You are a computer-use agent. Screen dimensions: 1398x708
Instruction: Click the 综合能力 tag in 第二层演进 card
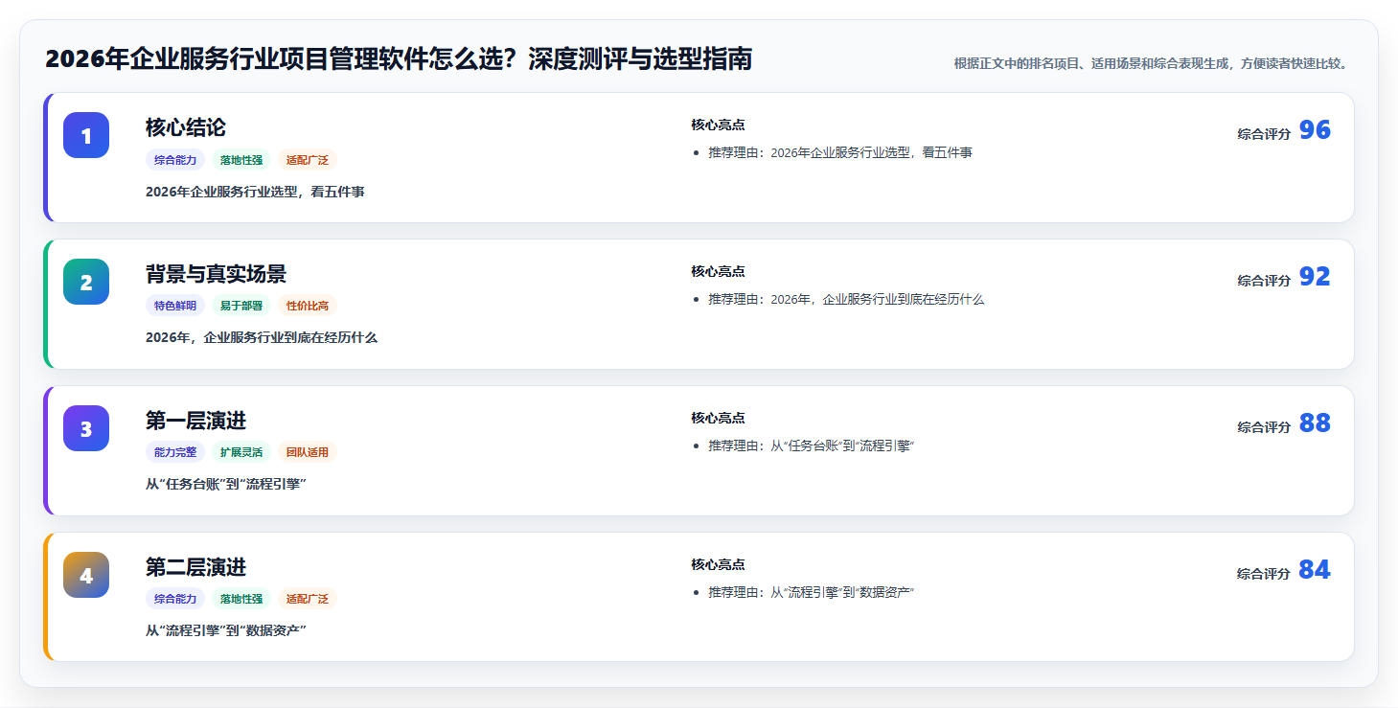[x=175, y=599]
